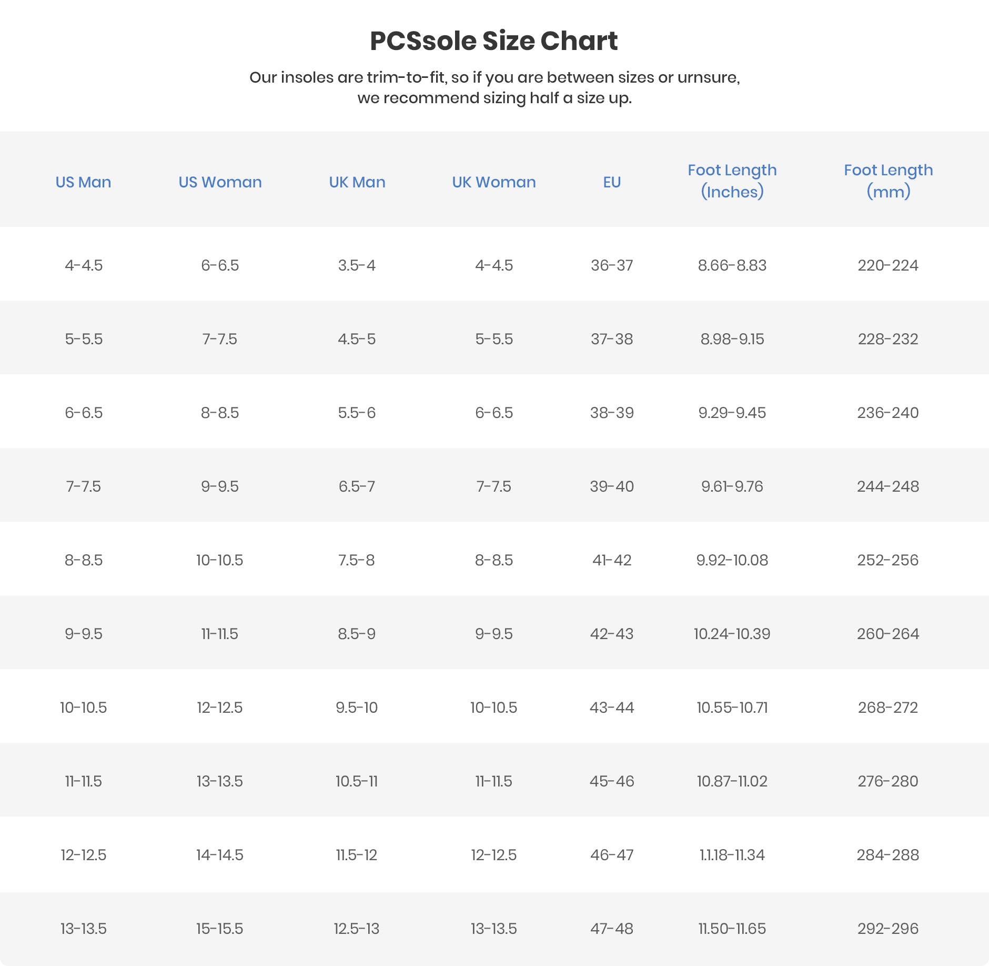Select the Foot Length (mm) header

(888, 181)
